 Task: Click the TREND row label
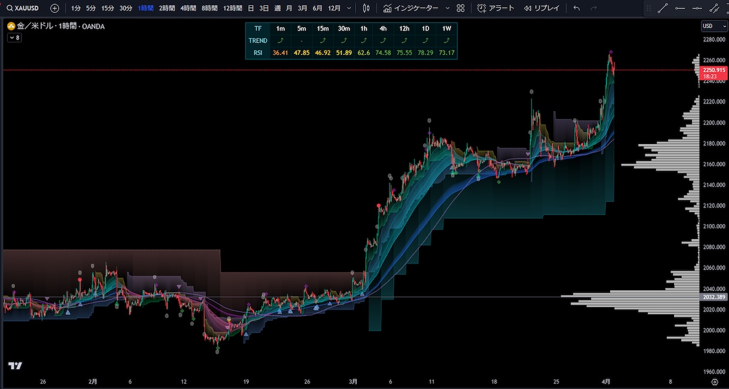[x=258, y=41]
